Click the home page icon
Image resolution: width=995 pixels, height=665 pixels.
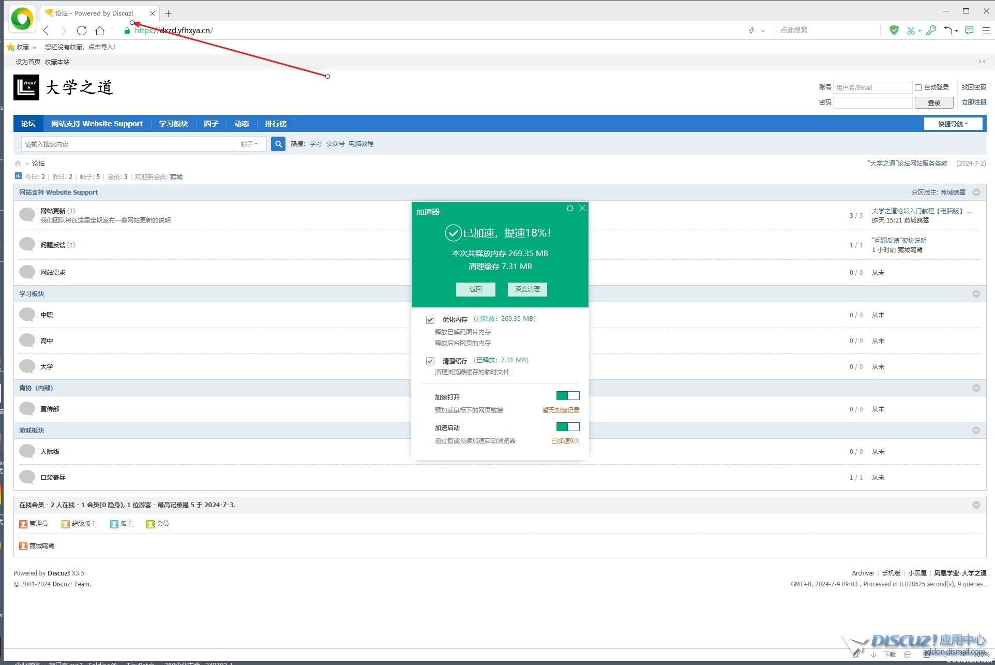click(x=100, y=31)
